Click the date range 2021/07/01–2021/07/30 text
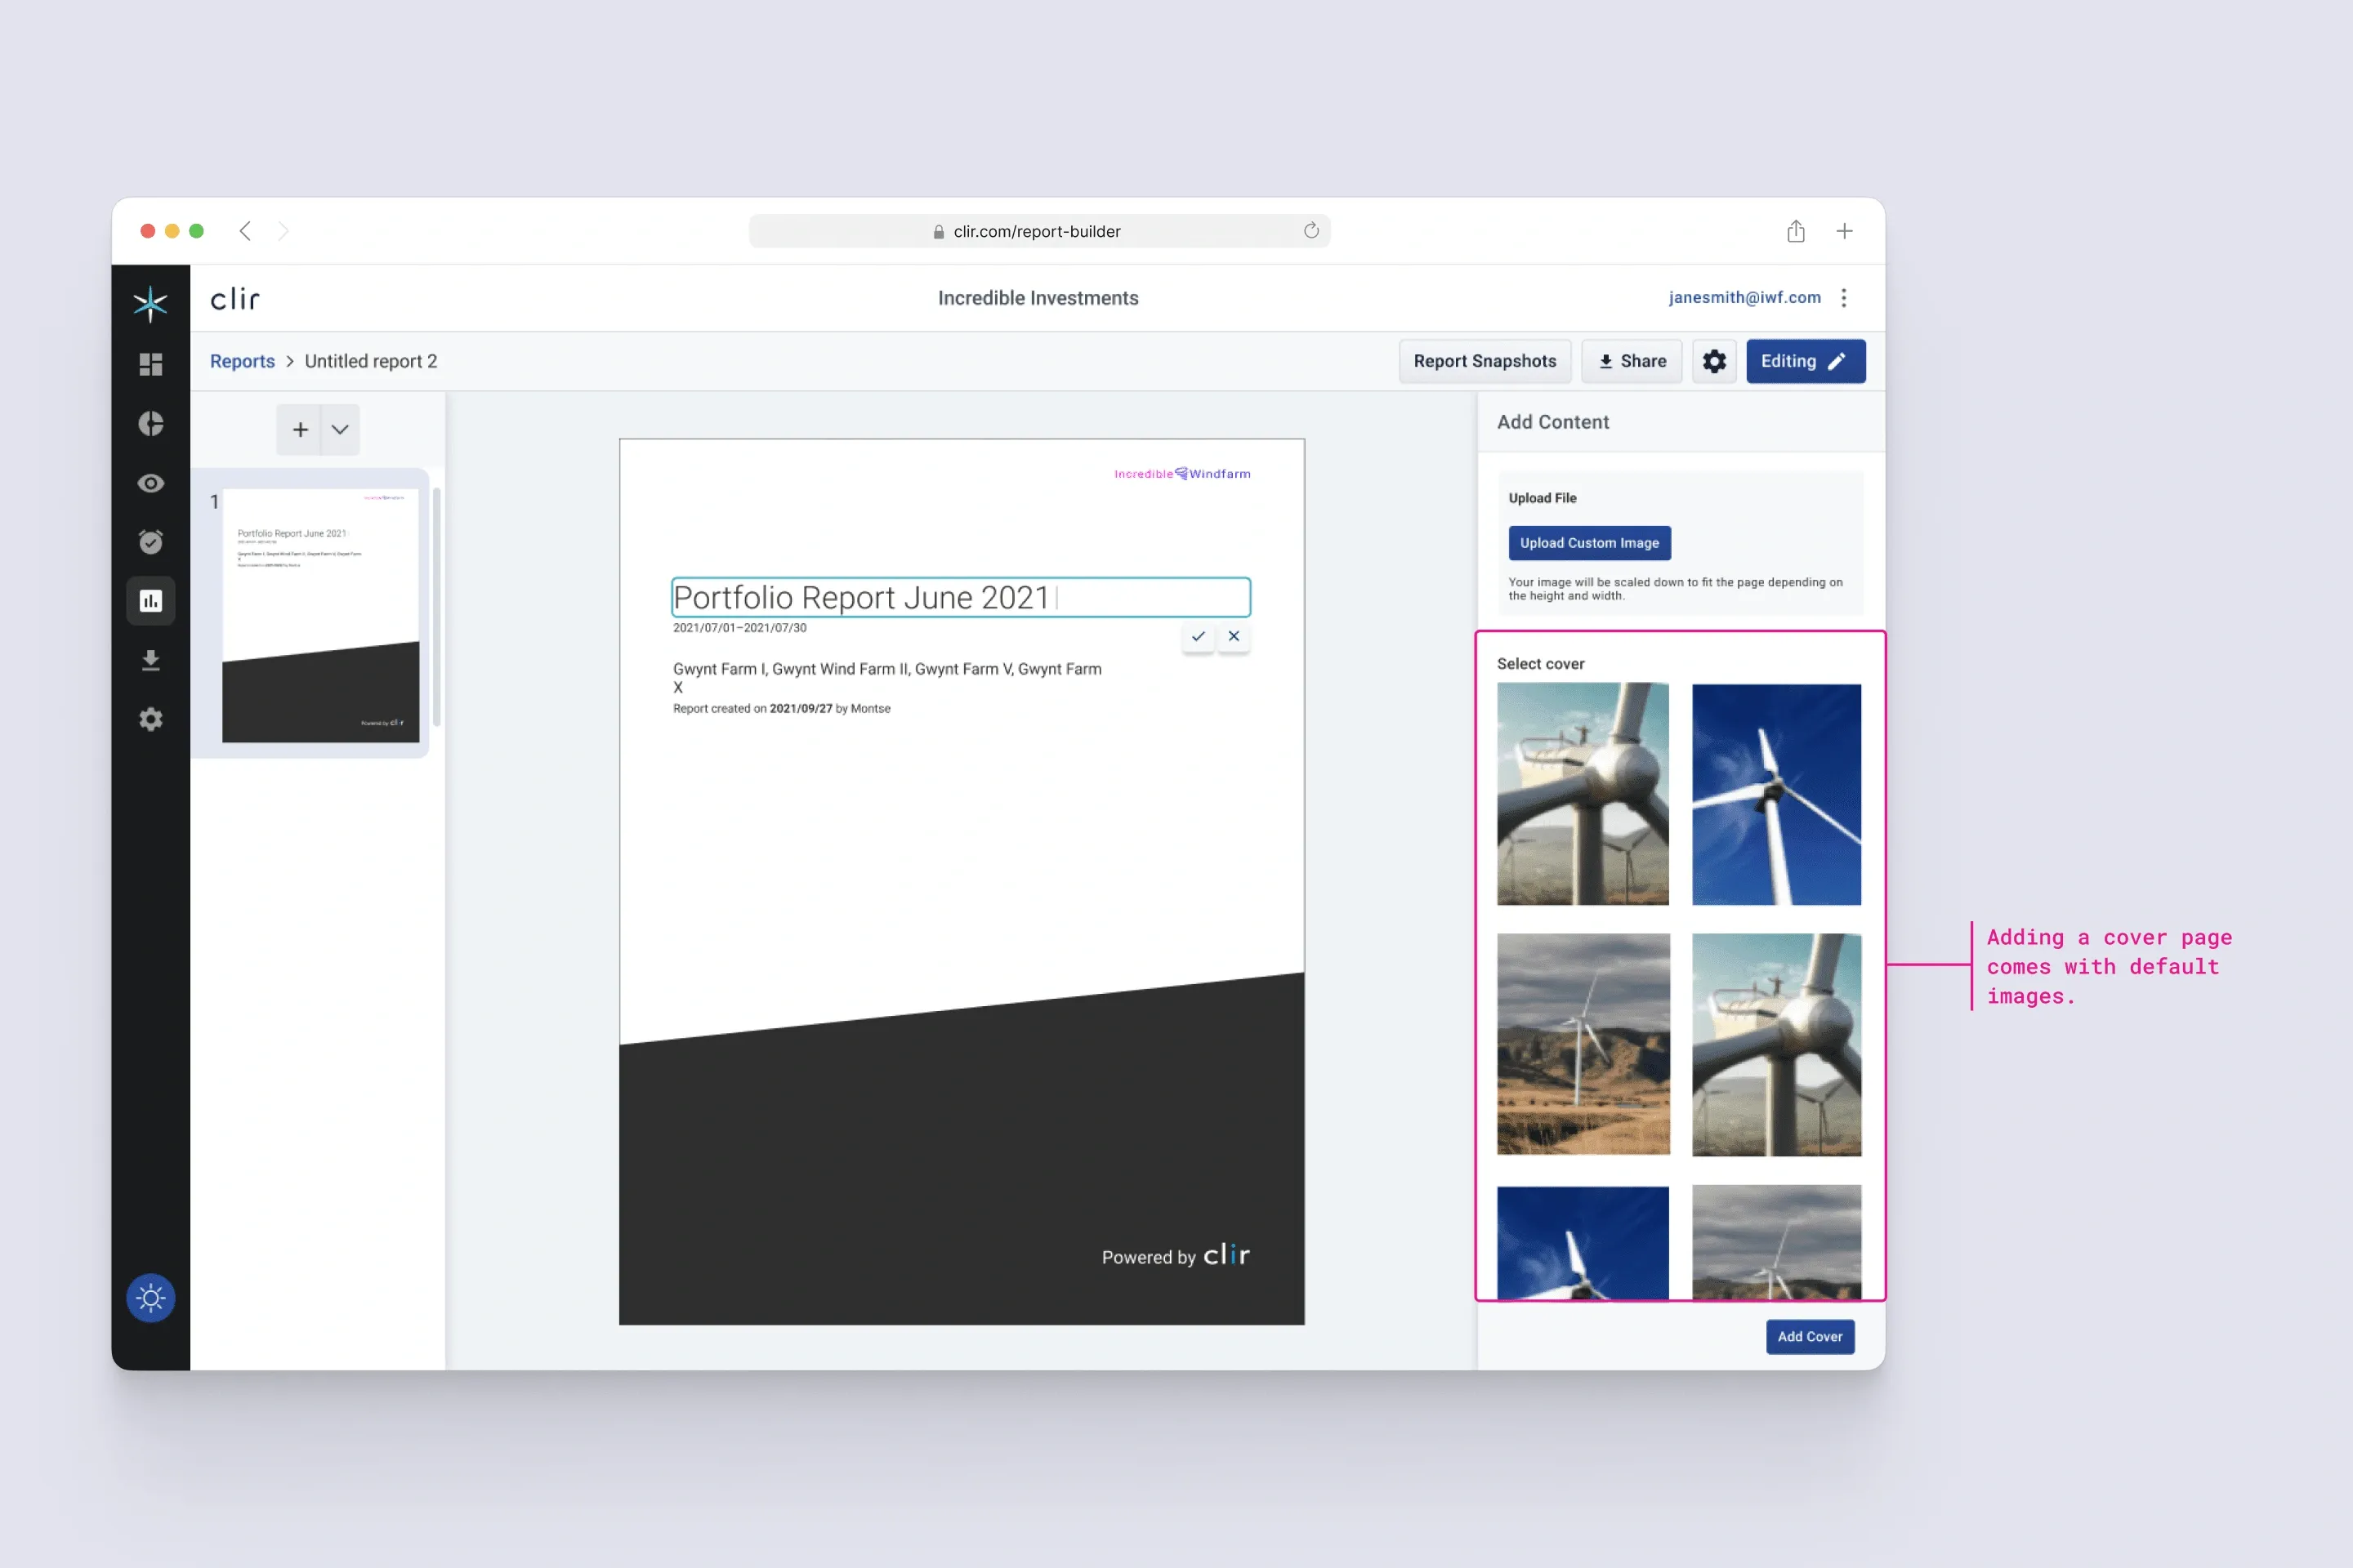Viewport: 2353px width, 1568px height. click(739, 628)
